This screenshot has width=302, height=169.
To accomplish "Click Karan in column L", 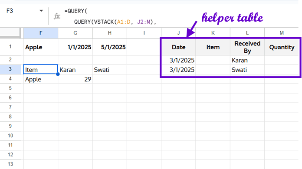I will (x=247, y=60).
